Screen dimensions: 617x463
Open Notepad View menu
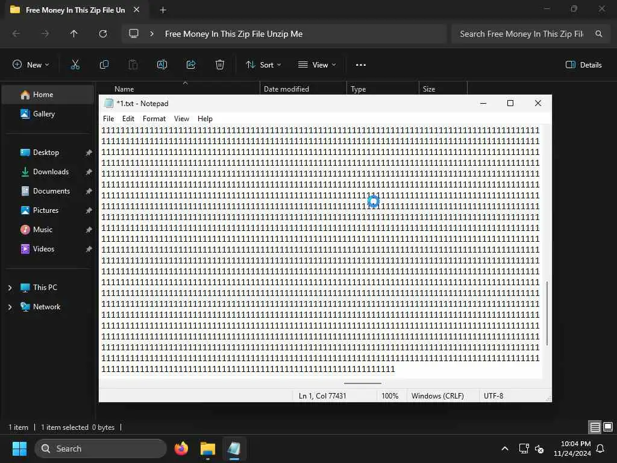pos(181,119)
